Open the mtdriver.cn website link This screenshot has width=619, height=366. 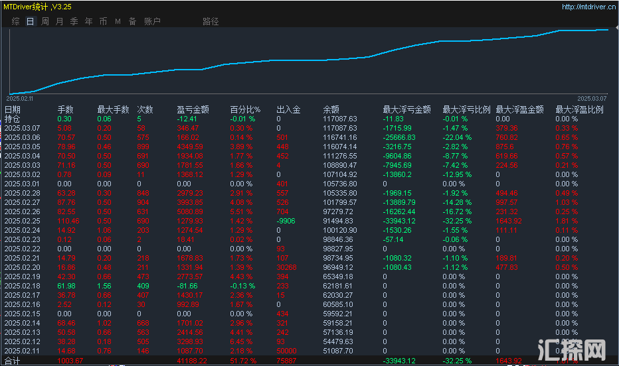click(x=588, y=7)
